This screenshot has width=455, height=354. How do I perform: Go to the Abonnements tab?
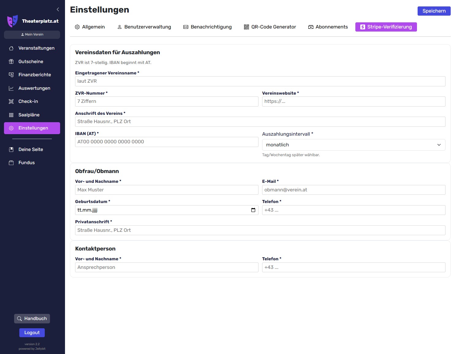coord(328,27)
